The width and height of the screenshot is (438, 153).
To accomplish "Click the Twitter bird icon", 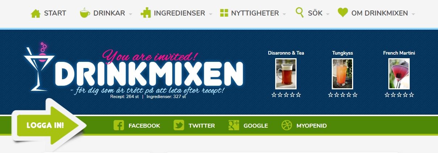I will (179, 126).
